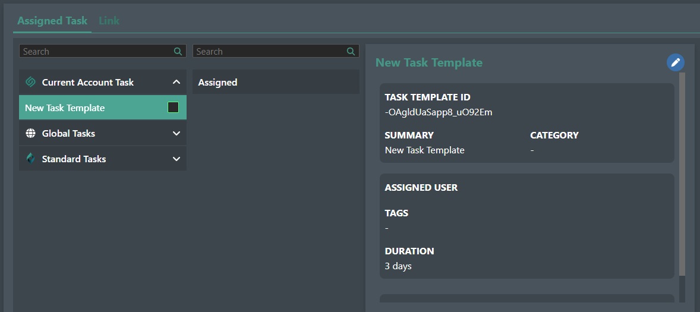Click the edit pencil icon
Viewport: 700px width, 312px height.
[676, 62]
